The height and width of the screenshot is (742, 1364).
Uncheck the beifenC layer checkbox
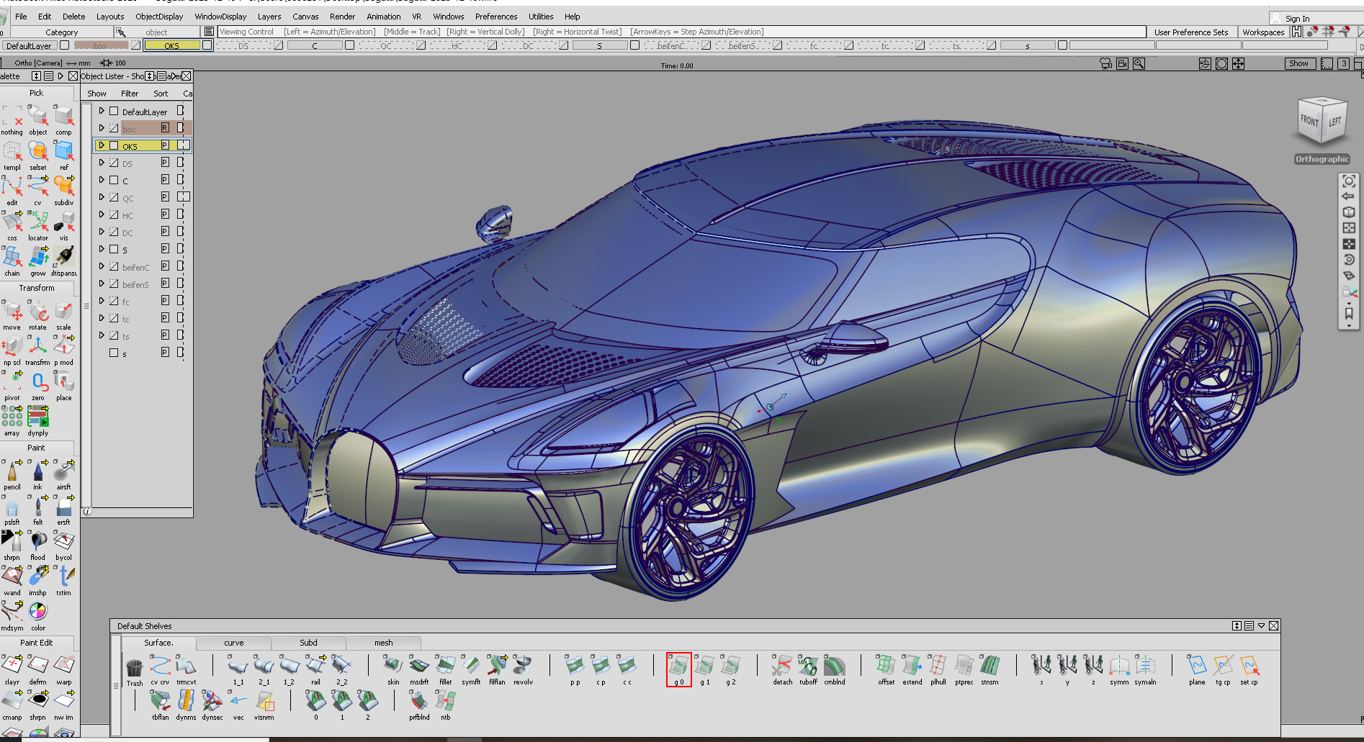(x=114, y=266)
